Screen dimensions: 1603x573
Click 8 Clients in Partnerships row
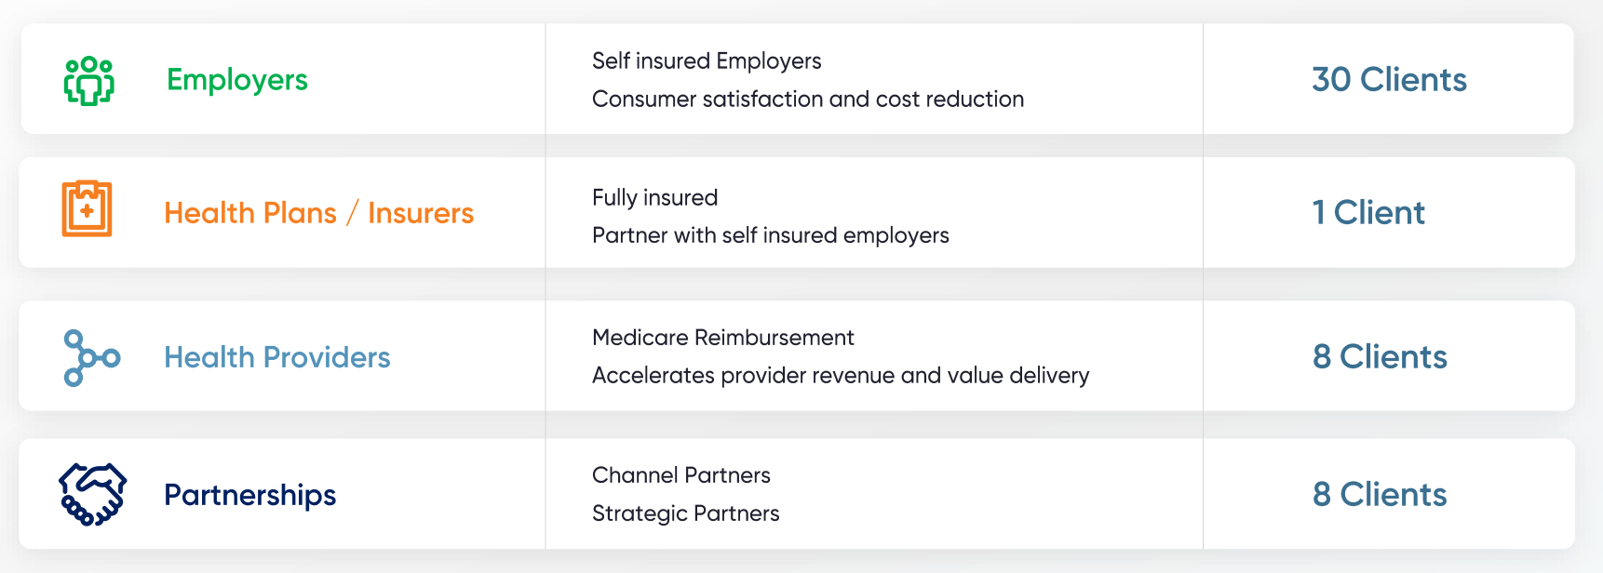1379,495
